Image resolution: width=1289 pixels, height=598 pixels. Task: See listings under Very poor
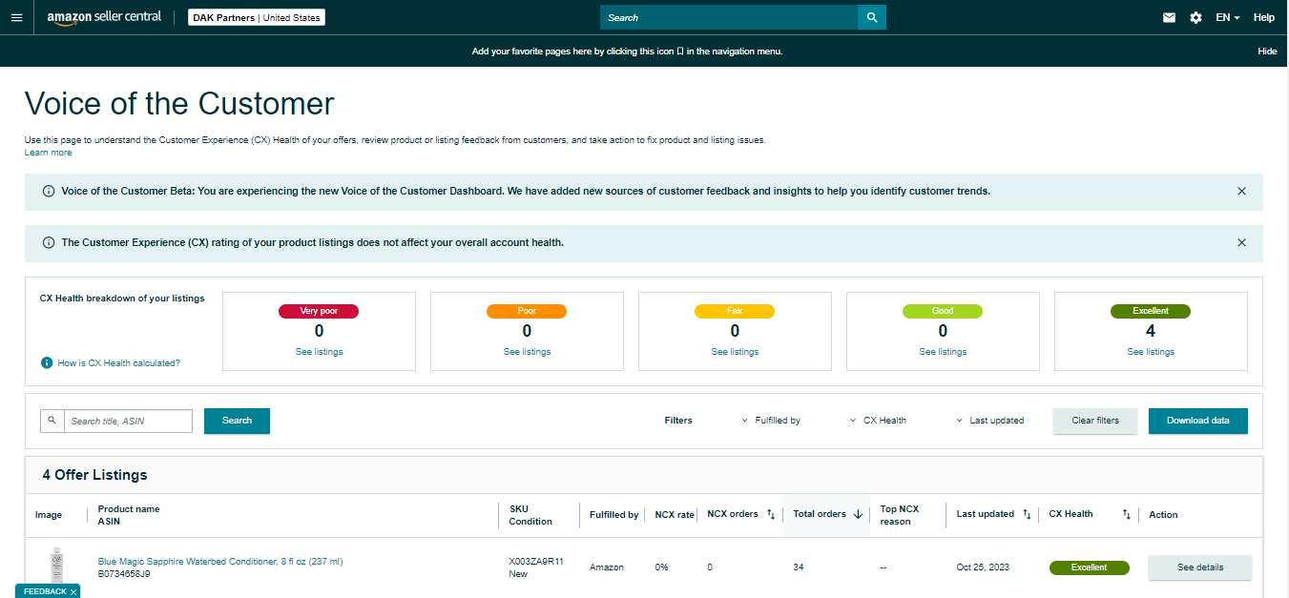click(319, 352)
